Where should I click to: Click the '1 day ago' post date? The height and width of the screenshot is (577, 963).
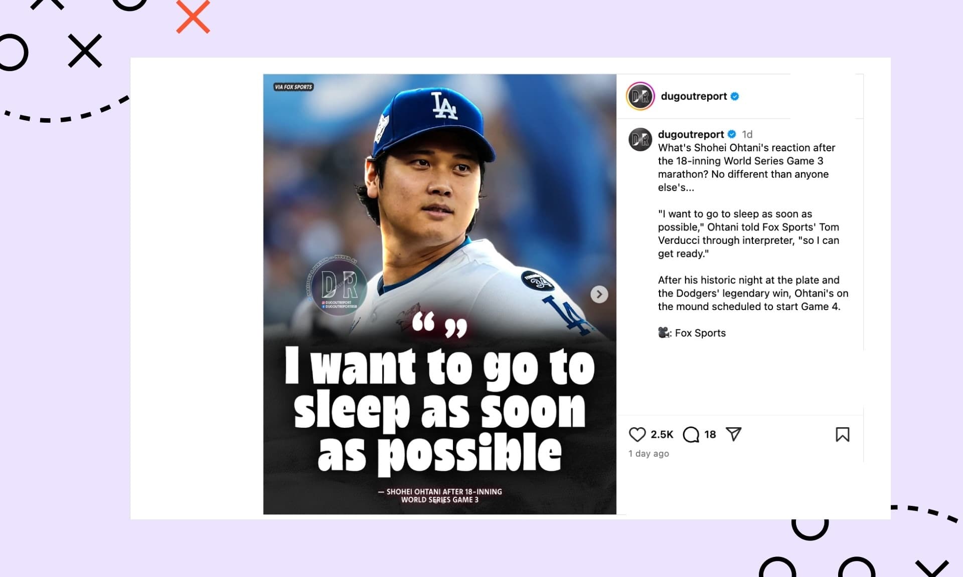(649, 453)
